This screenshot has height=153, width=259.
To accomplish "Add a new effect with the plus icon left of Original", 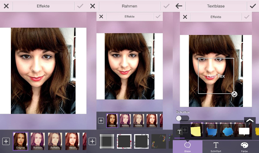I will [6, 141].
